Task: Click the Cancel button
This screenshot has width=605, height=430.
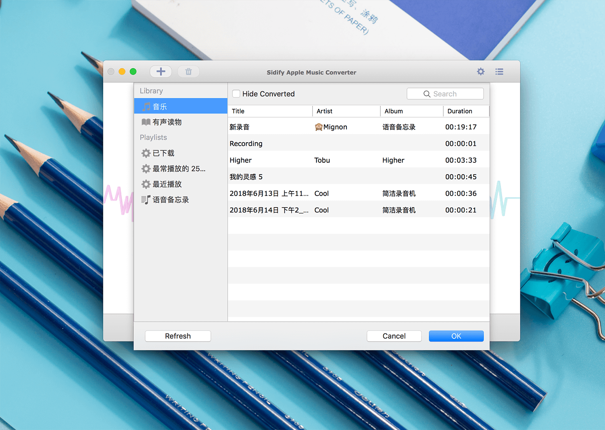Action: 394,336
